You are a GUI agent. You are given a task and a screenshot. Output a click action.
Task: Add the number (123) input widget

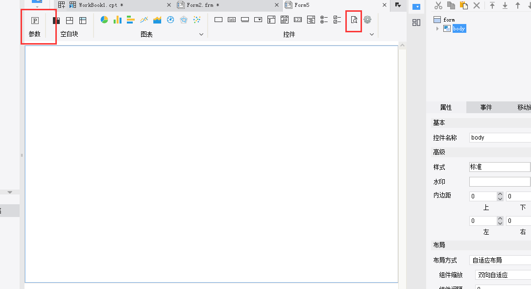pos(298,20)
